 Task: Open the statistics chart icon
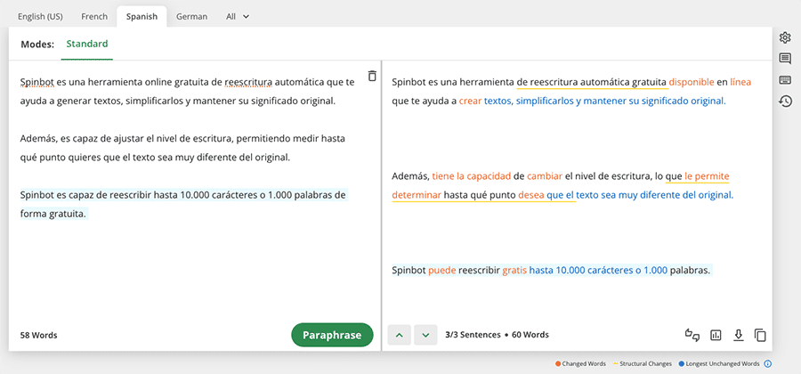click(x=716, y=335)
